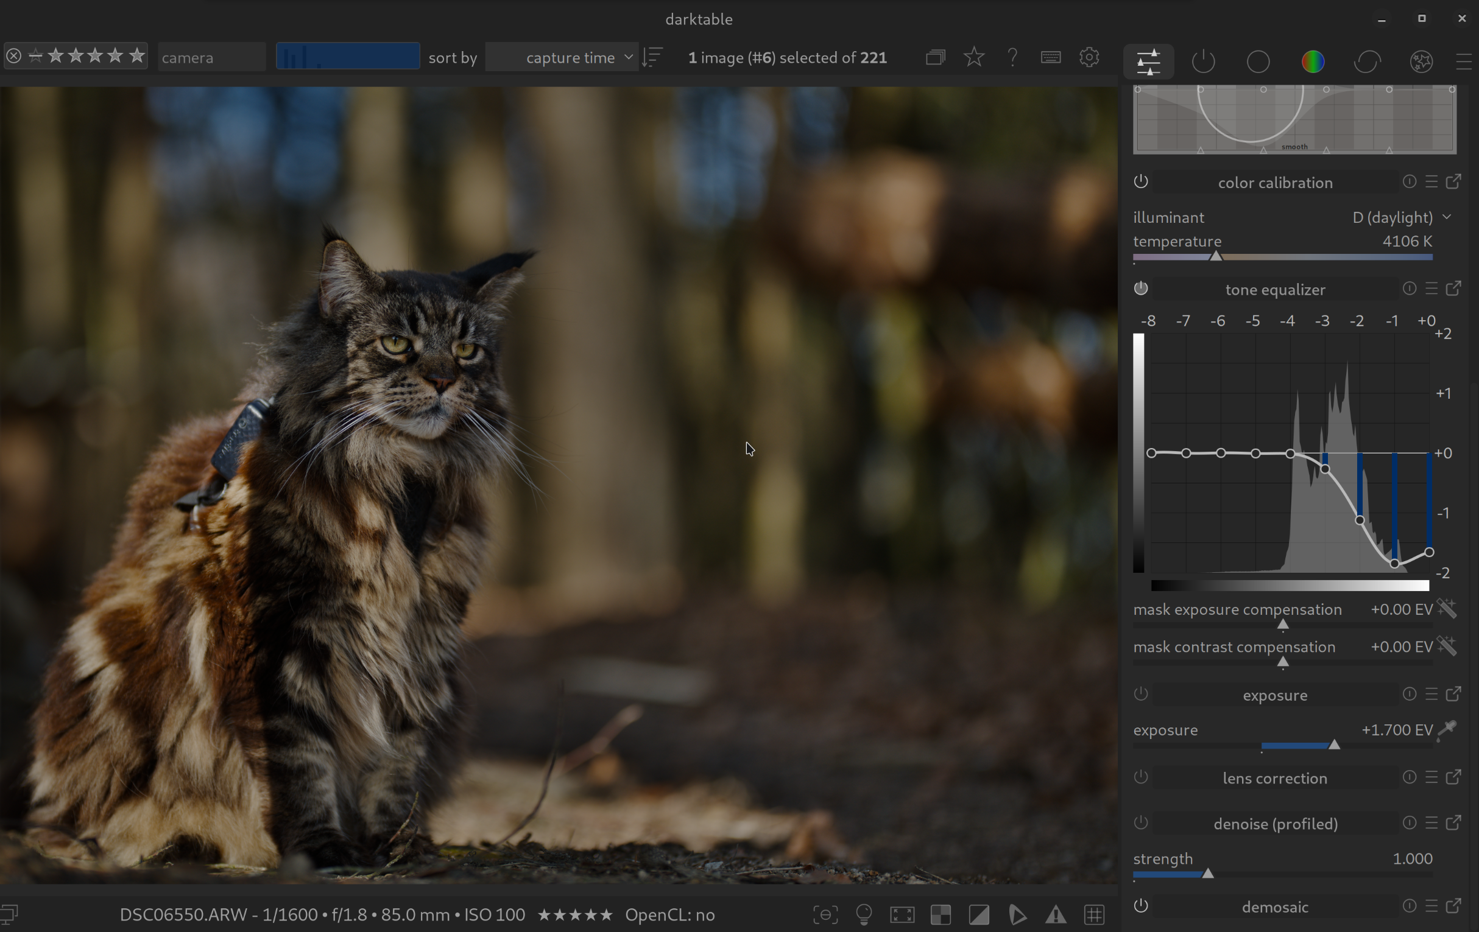
Task: Switch to the color modules tab
Action: point(1313,61)
